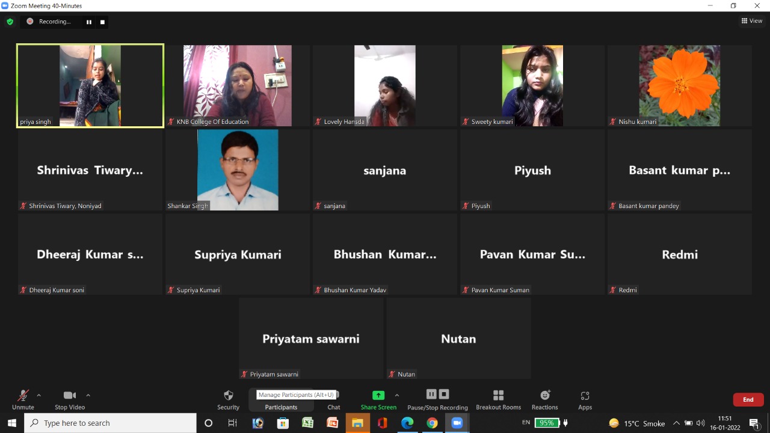Open the Windows Start menu
This screenshot has width=770, height=433.
(x=12, y=423)
